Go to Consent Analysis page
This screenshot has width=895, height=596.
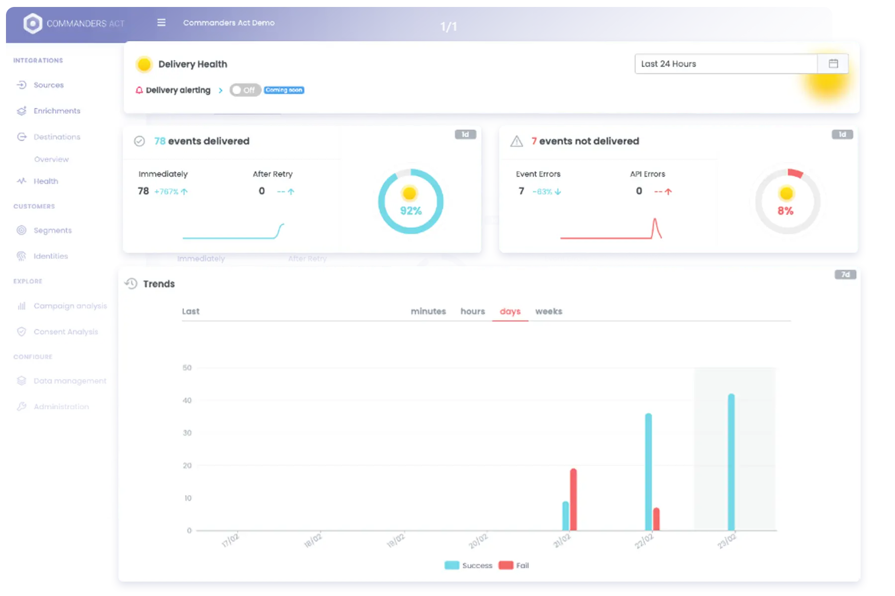pos(66,332)
